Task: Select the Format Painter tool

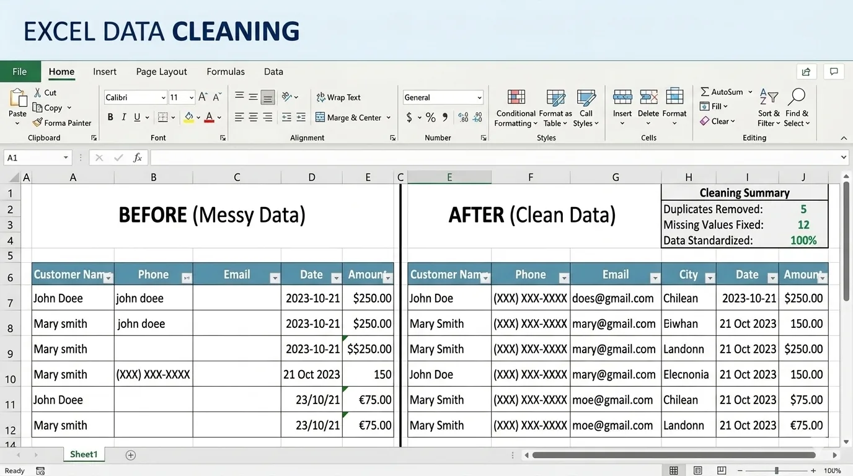Action: click(62, 123)
